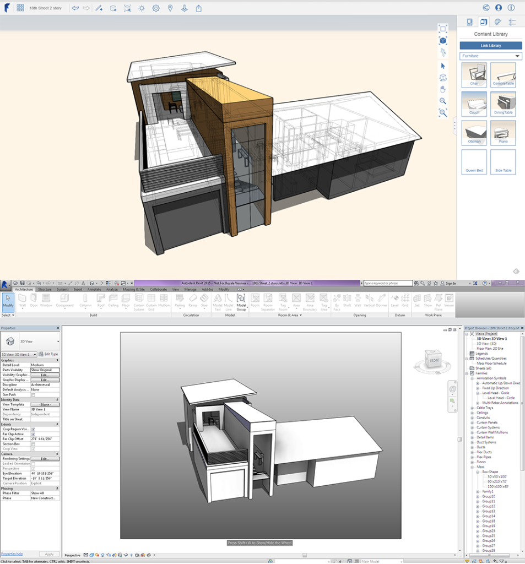Toggle the Locked Orientation checkbox

click(33, 464)
